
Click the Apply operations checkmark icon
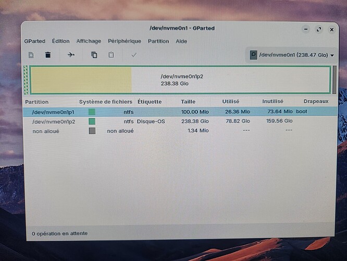pyautogui.click(x=134, y=55)
